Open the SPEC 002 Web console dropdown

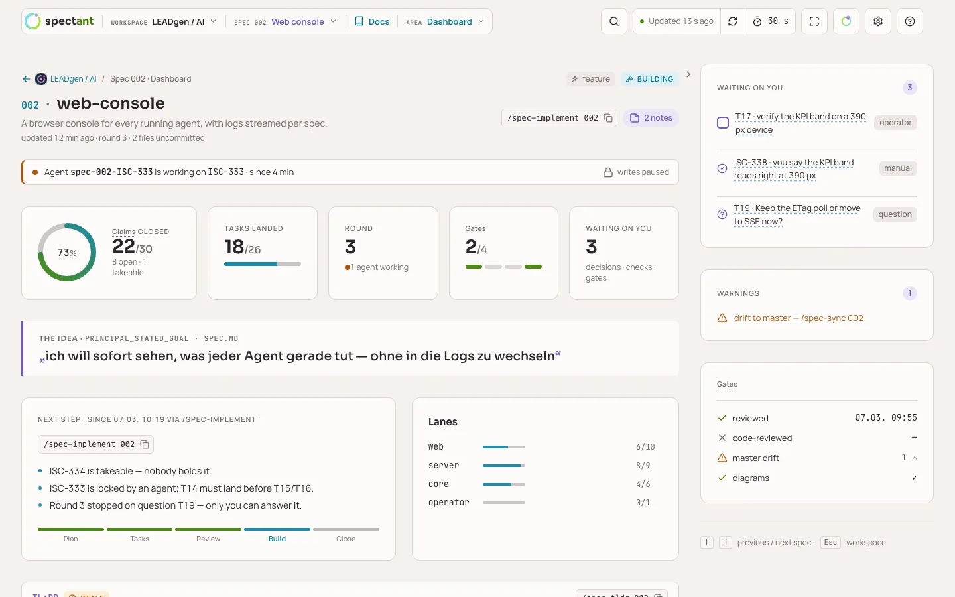[285, 21]
